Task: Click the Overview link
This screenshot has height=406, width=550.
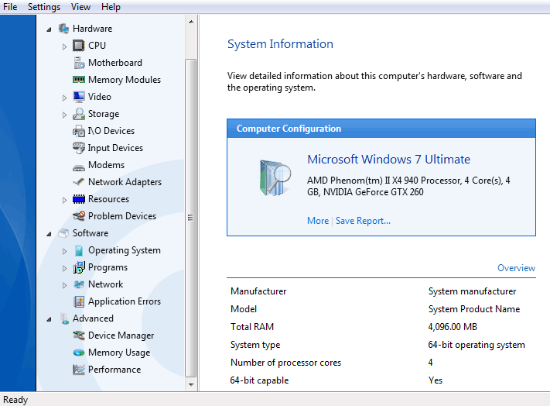Action: (516, 268)
